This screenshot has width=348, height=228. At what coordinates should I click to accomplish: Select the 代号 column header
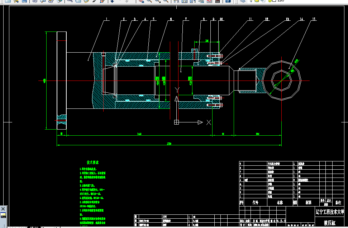tap(255, 203)
